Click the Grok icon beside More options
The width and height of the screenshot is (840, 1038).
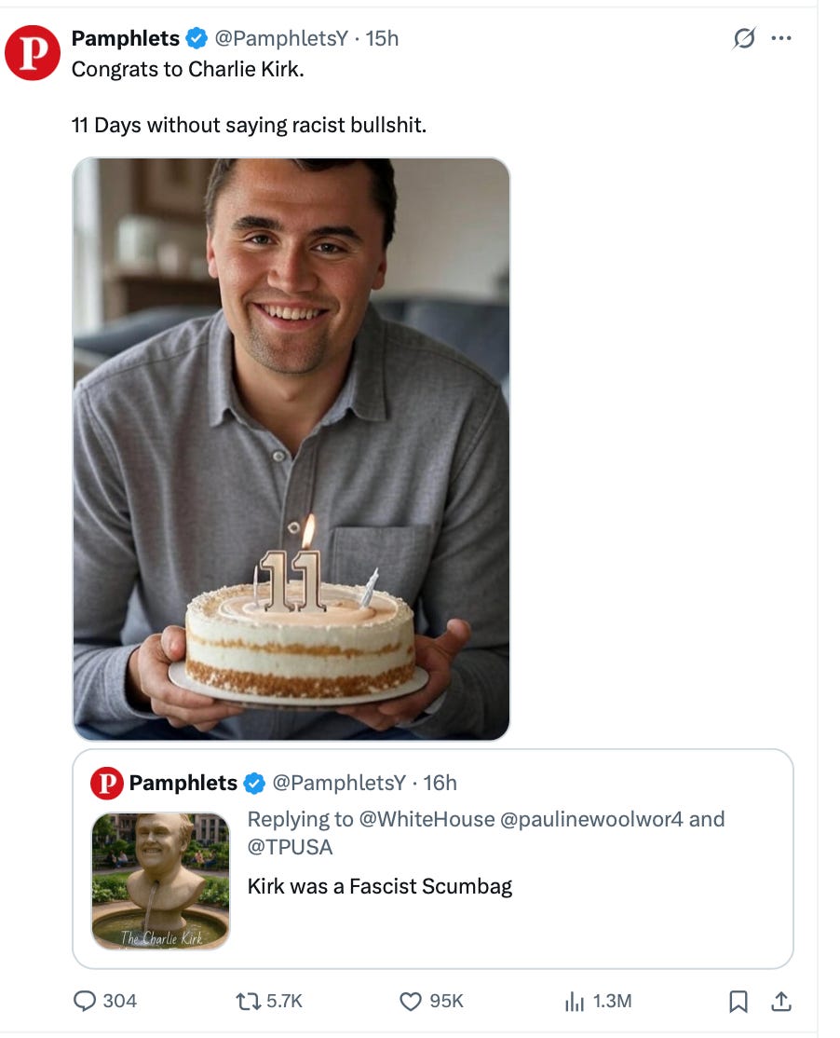pos(743,38)
